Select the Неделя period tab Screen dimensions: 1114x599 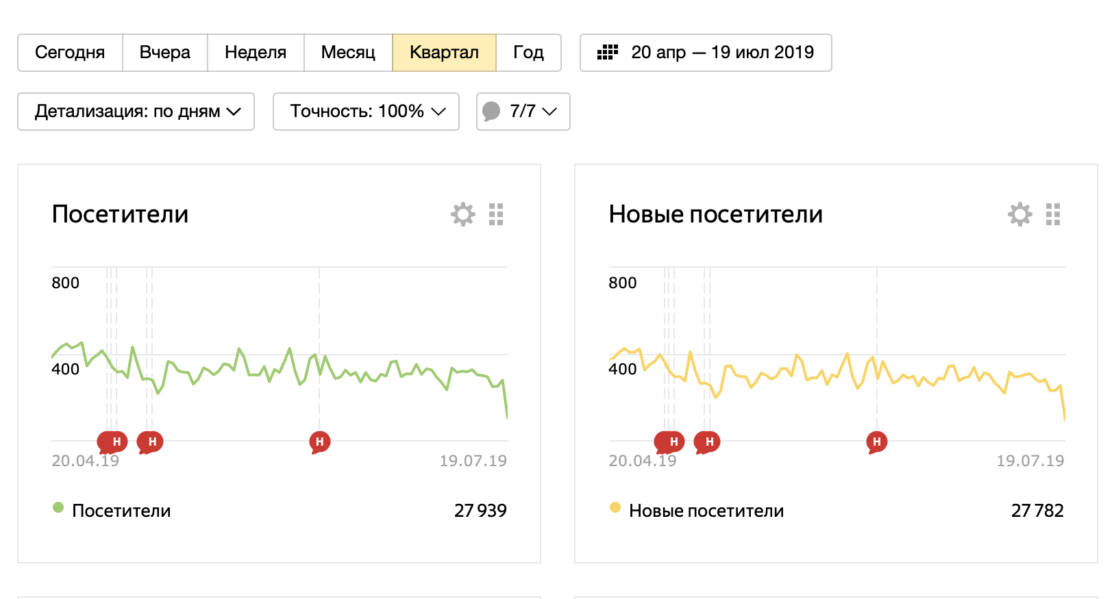(x=256, y=53)
